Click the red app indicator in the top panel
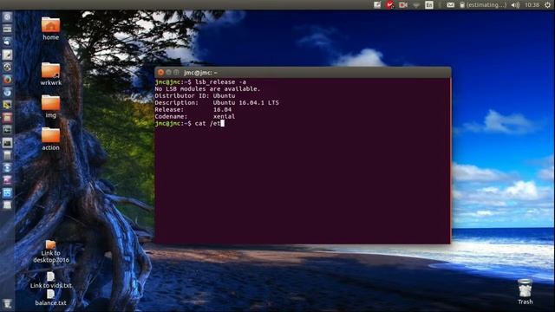 (x=389, y=5)
